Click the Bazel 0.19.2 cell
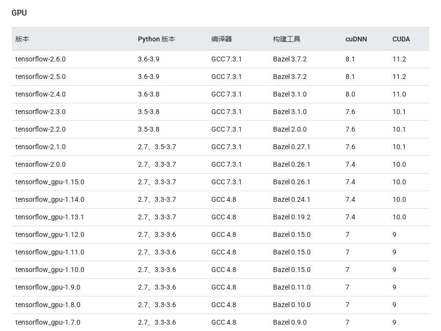 pos(292,217)
